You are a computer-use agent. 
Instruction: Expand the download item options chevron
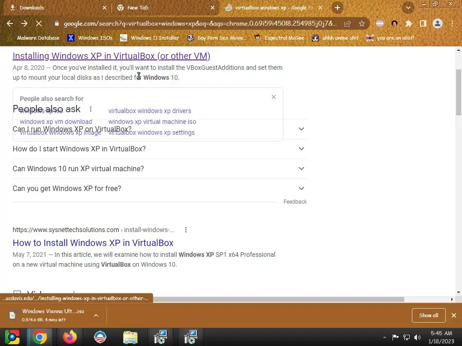tap(96, 315)
